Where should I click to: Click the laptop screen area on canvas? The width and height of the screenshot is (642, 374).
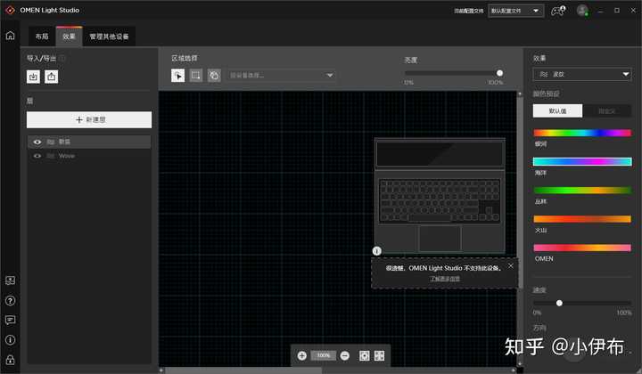pos(440,154)
